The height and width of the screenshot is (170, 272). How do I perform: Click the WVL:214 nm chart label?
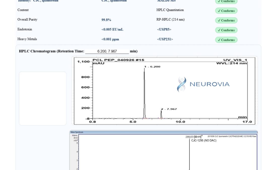pyautogui.click(x=232, y=63)
